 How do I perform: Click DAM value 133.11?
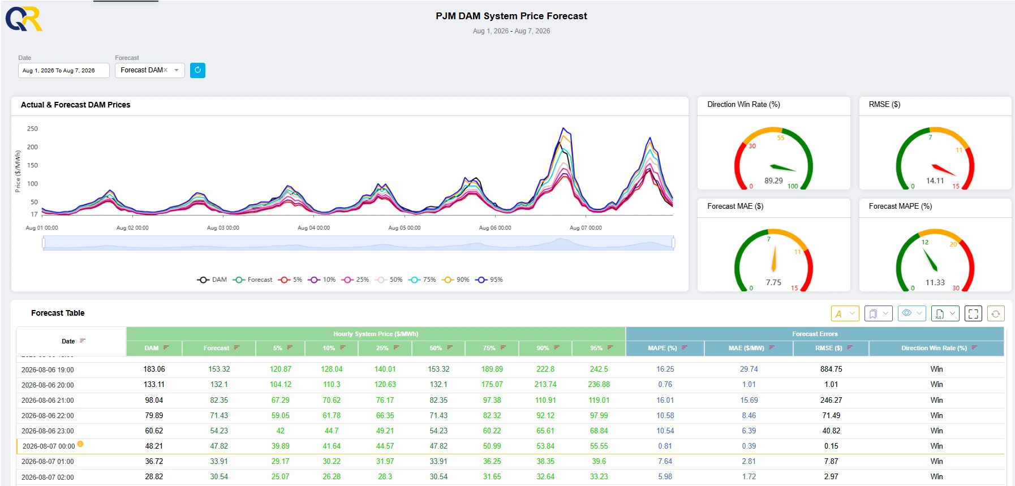tap(154, 384)
